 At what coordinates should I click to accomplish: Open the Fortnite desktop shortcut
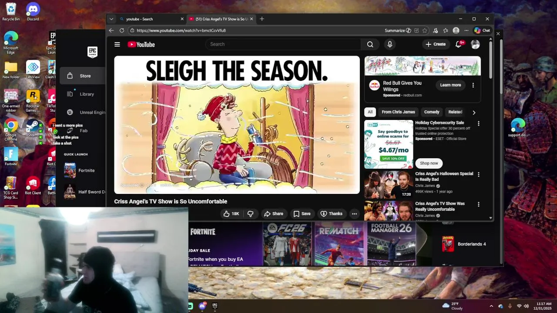pos(11,157)
